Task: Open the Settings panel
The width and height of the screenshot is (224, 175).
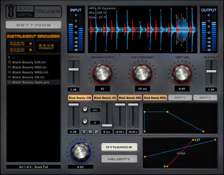Action: pos(34,25)
